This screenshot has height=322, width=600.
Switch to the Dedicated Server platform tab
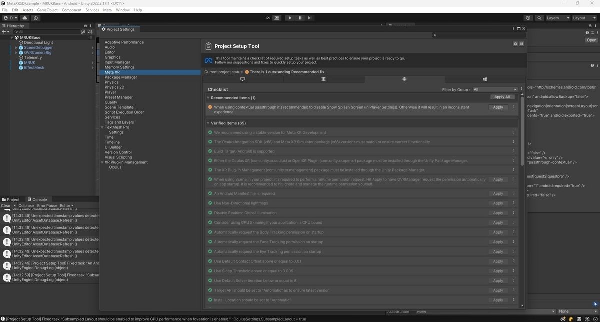(x=323, y=79)
